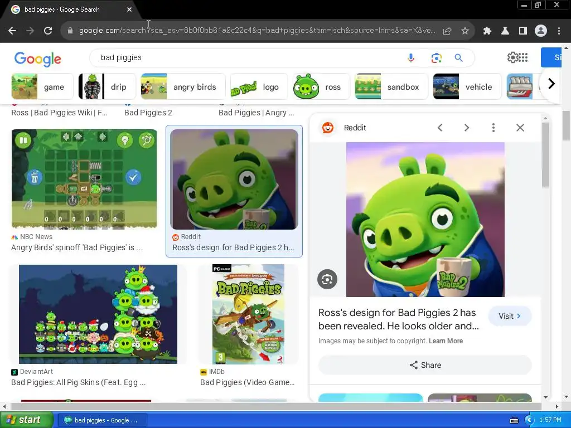Click the preview panel vertical scrollbar
The image size is (571, 428).
545,155
